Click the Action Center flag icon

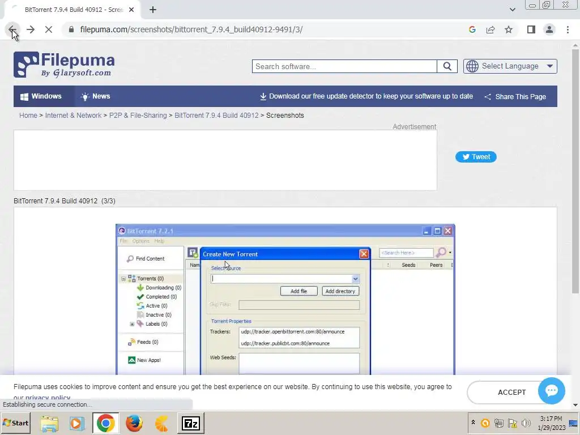(x=512, y=423)
